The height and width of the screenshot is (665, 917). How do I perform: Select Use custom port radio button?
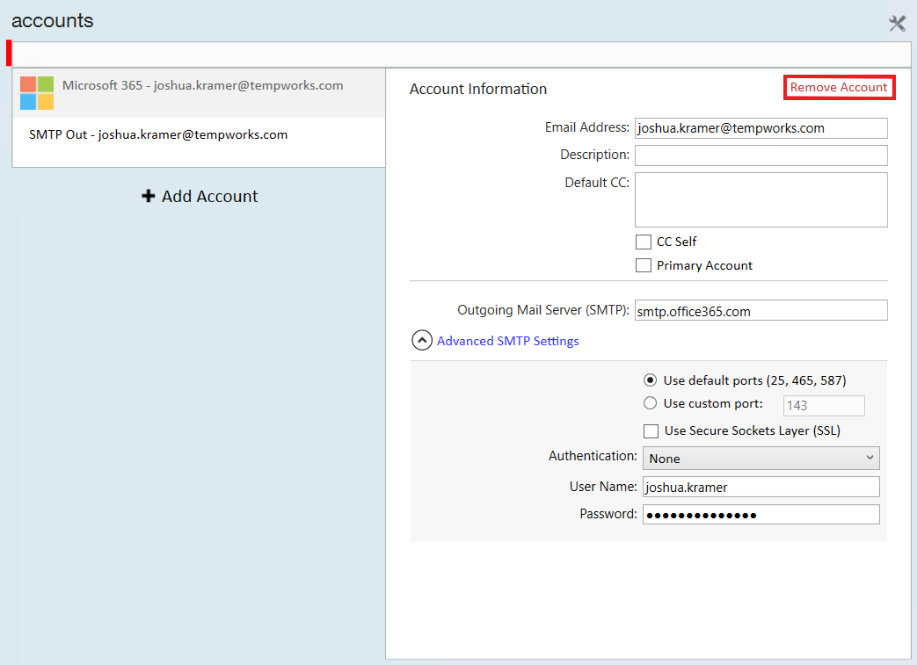click(x=650, y=403)
